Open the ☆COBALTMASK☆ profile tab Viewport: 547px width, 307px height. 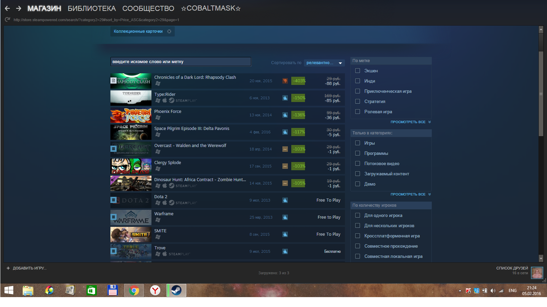click(x=211, y=8)
